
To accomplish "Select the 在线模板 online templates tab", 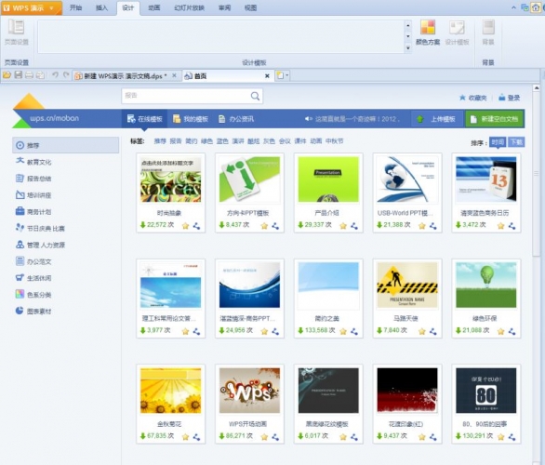I will [x=144, y=119].
